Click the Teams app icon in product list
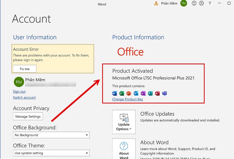The width and height of the screenshot is (234, 159). (x=165, y=93)
